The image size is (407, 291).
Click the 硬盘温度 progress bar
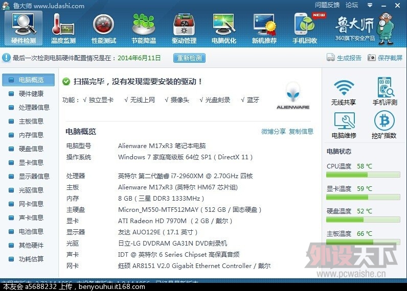[x=363, y=220]
